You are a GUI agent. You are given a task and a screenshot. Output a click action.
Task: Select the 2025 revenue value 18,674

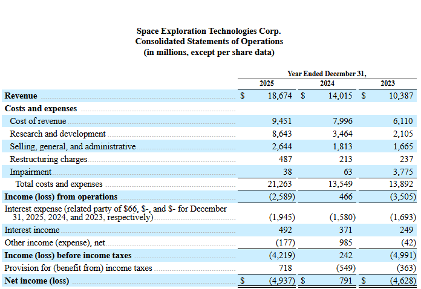tap(279, 96)
